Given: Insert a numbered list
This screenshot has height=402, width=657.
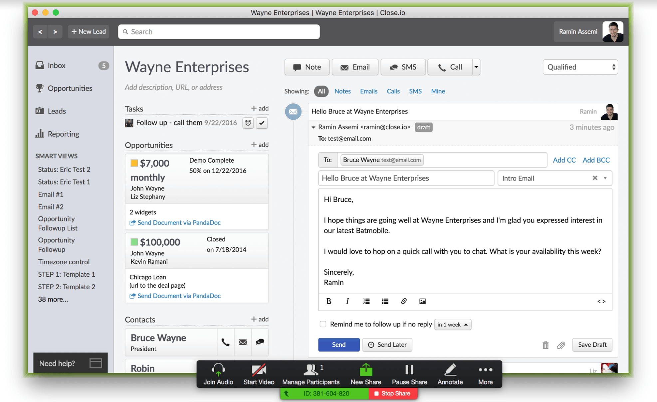Looking at the screenshot, I should click(x=366, y=301).
